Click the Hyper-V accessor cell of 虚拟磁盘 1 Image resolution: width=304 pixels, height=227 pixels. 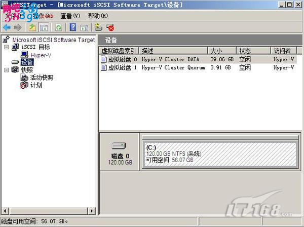click(x=284, y=67)
